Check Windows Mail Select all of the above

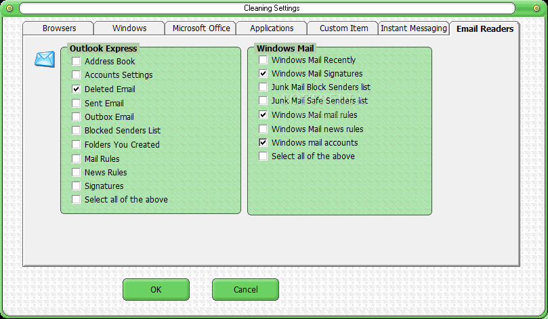coord(263,156)
